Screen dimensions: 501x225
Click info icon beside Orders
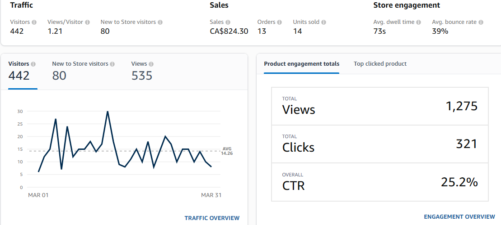point(280,22)
